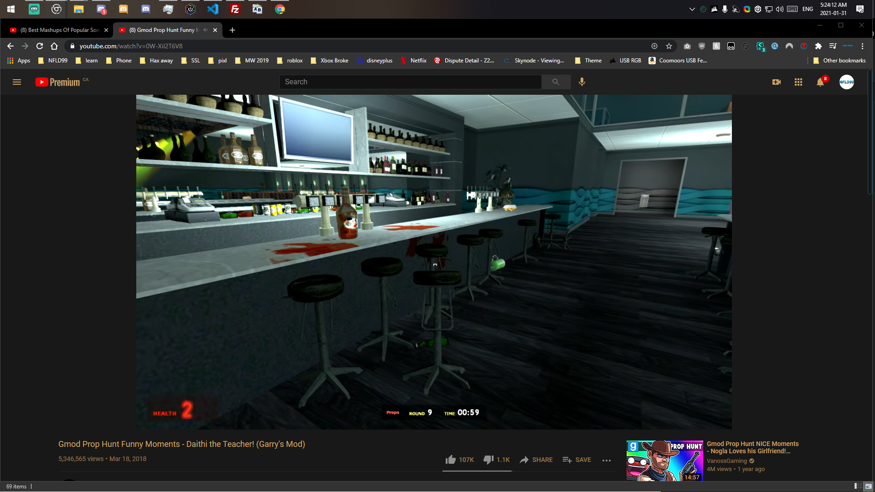Click the search magnifier button
Viewport: 875px width, 492px height.
(556, 82)
